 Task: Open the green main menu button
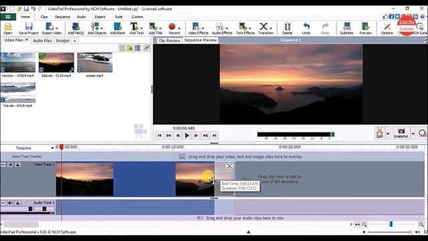coord(8,17)
